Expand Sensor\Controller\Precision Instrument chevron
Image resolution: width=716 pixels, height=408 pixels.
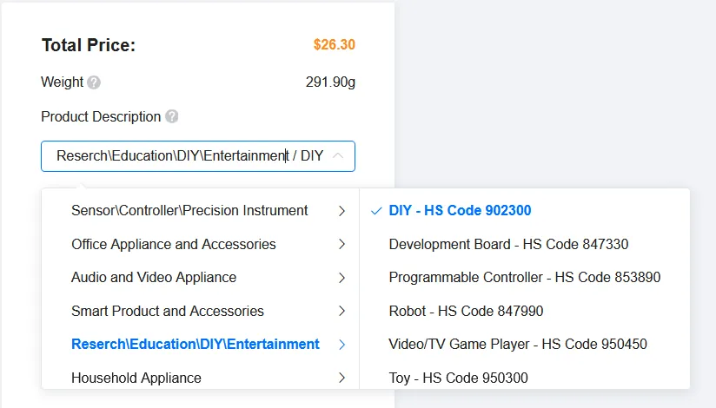(x=341, y=211)
